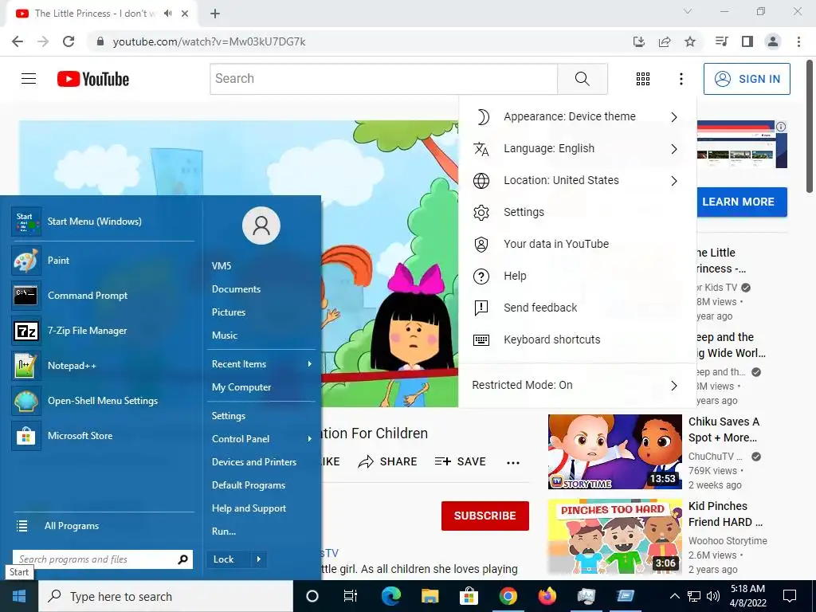This screenshot has width=816, height=612.
Task: Open My Computer from start menu
Action: [261, 387]
